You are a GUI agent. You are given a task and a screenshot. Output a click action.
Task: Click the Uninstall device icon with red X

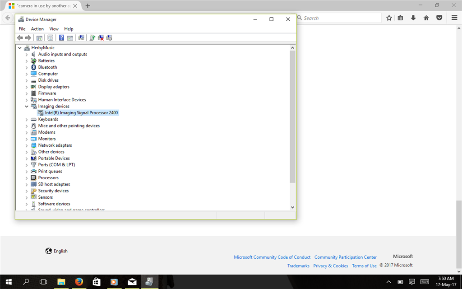click(x=101, y=38)
